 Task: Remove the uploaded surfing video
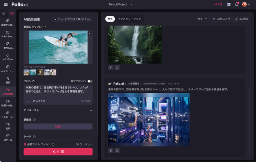coord(89,34)
